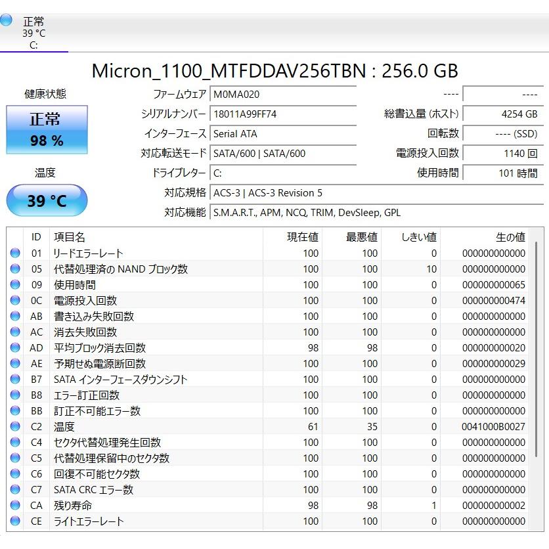The width and height of the screenshot is (549, 549).
Task: Click the firmware field M0MA020
Action: tap(283, 95)
